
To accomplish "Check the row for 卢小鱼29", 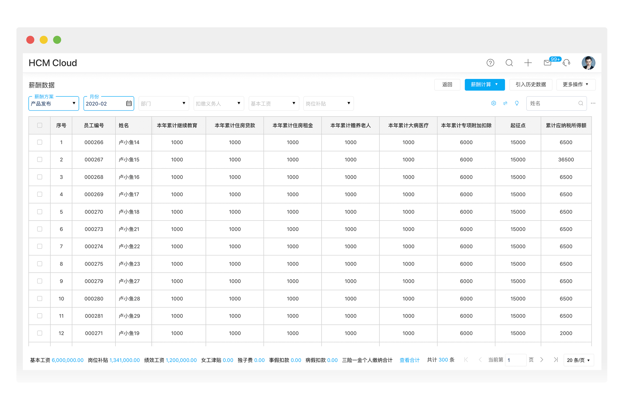I will 40,316.
